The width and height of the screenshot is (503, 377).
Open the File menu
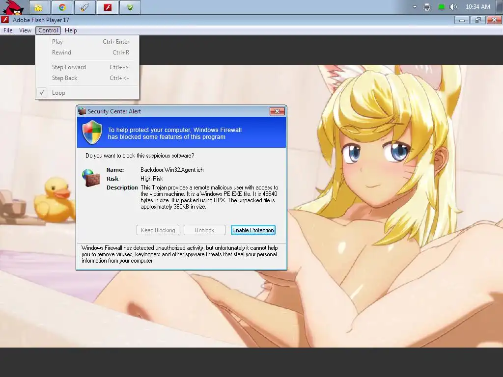(8, 30)
